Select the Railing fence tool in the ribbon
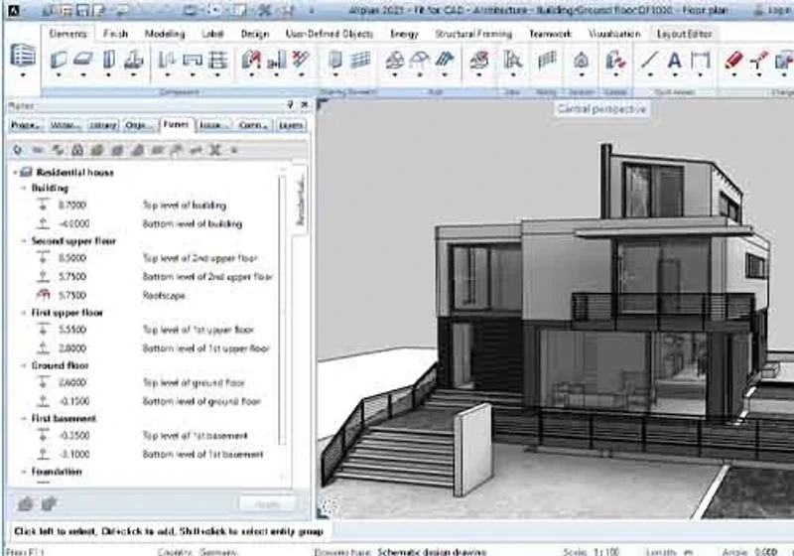Image resolution: width=794 pixels, height=556 pixels. point(547,61)
